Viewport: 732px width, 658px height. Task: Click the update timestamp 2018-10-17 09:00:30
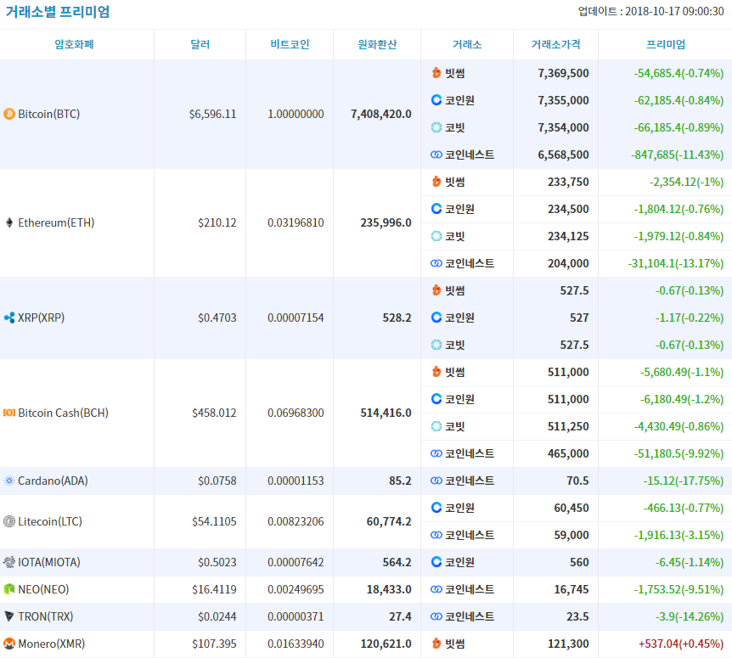point(674,11)
